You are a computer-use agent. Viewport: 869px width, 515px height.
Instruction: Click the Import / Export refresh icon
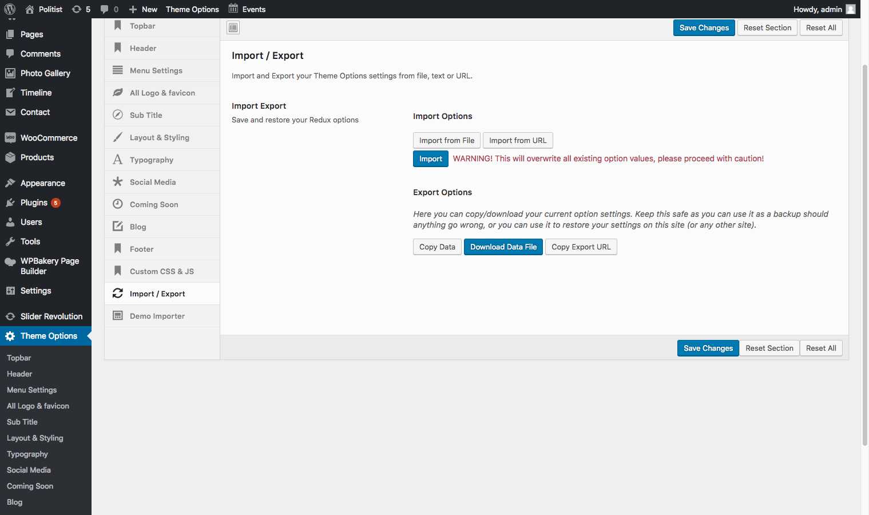point(118,294)
